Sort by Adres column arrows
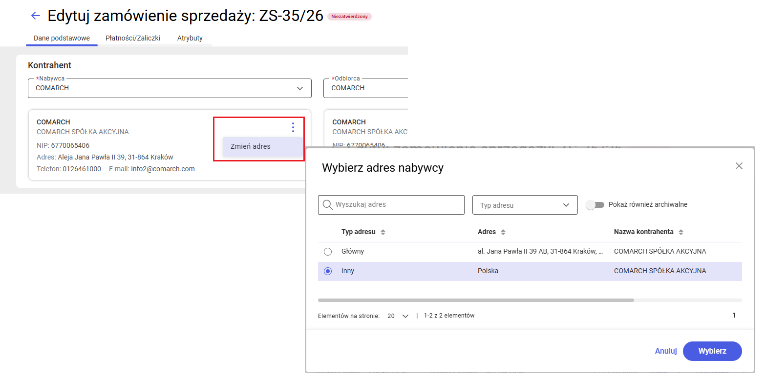 [503, 232]
